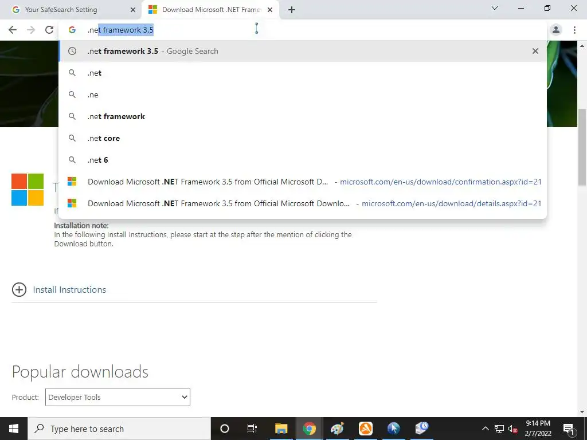Show hidden system tray icons

485,429
